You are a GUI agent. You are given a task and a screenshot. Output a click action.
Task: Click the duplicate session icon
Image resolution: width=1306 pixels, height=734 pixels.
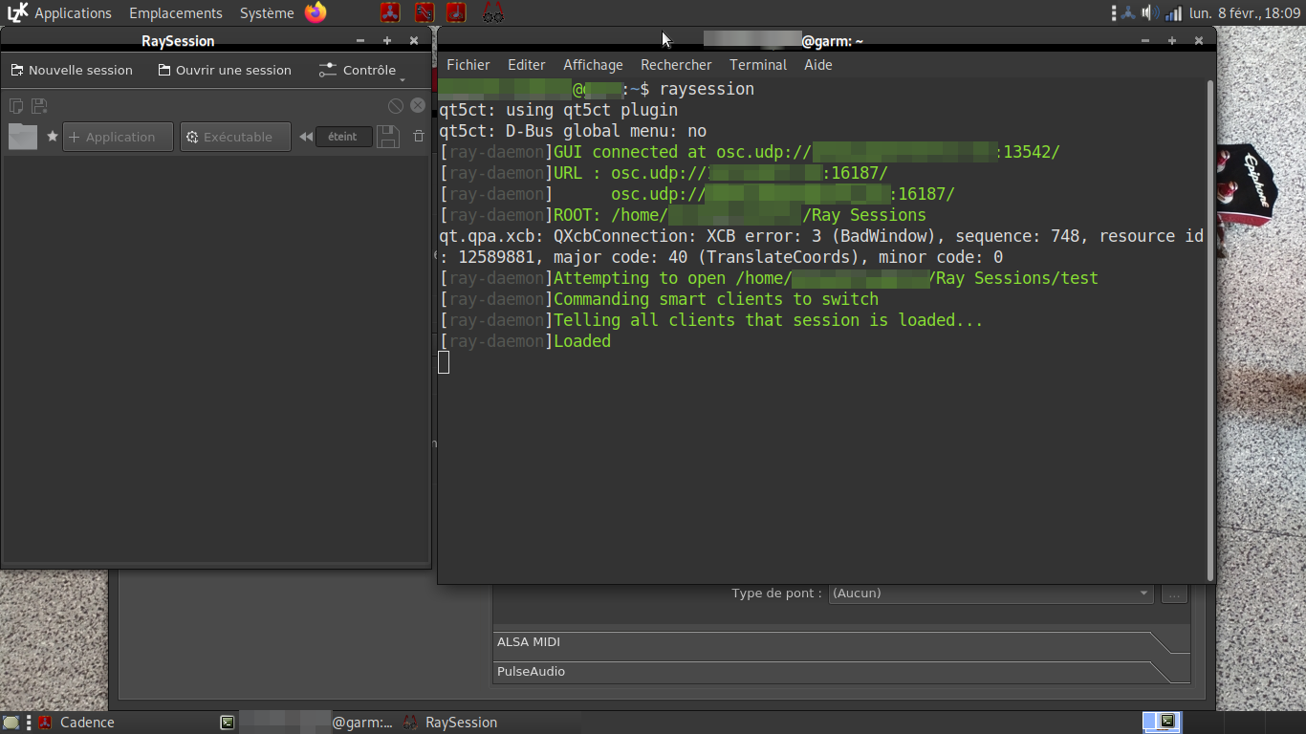point(16,106)
